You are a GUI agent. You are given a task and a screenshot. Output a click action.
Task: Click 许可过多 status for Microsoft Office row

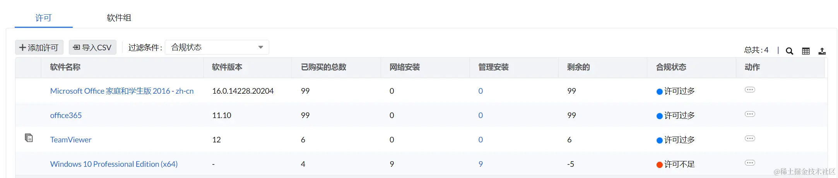coord(676,91)
